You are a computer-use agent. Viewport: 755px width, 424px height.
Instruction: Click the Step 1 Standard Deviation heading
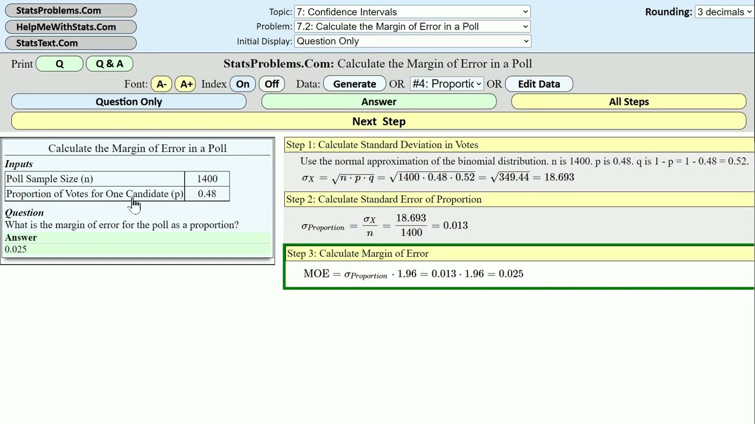[x=519, y=145]
